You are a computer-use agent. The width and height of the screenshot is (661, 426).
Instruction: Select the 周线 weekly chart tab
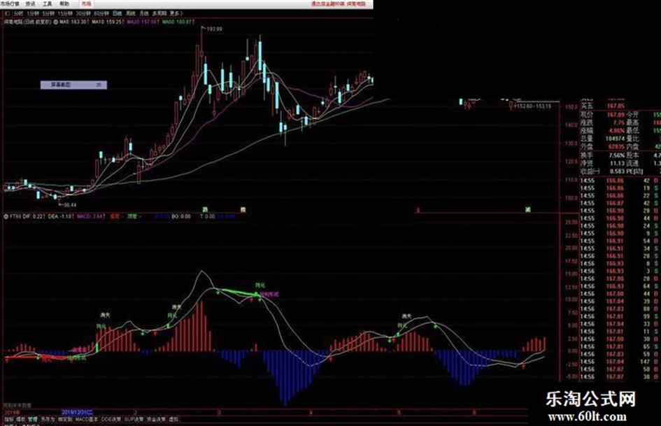131,13
